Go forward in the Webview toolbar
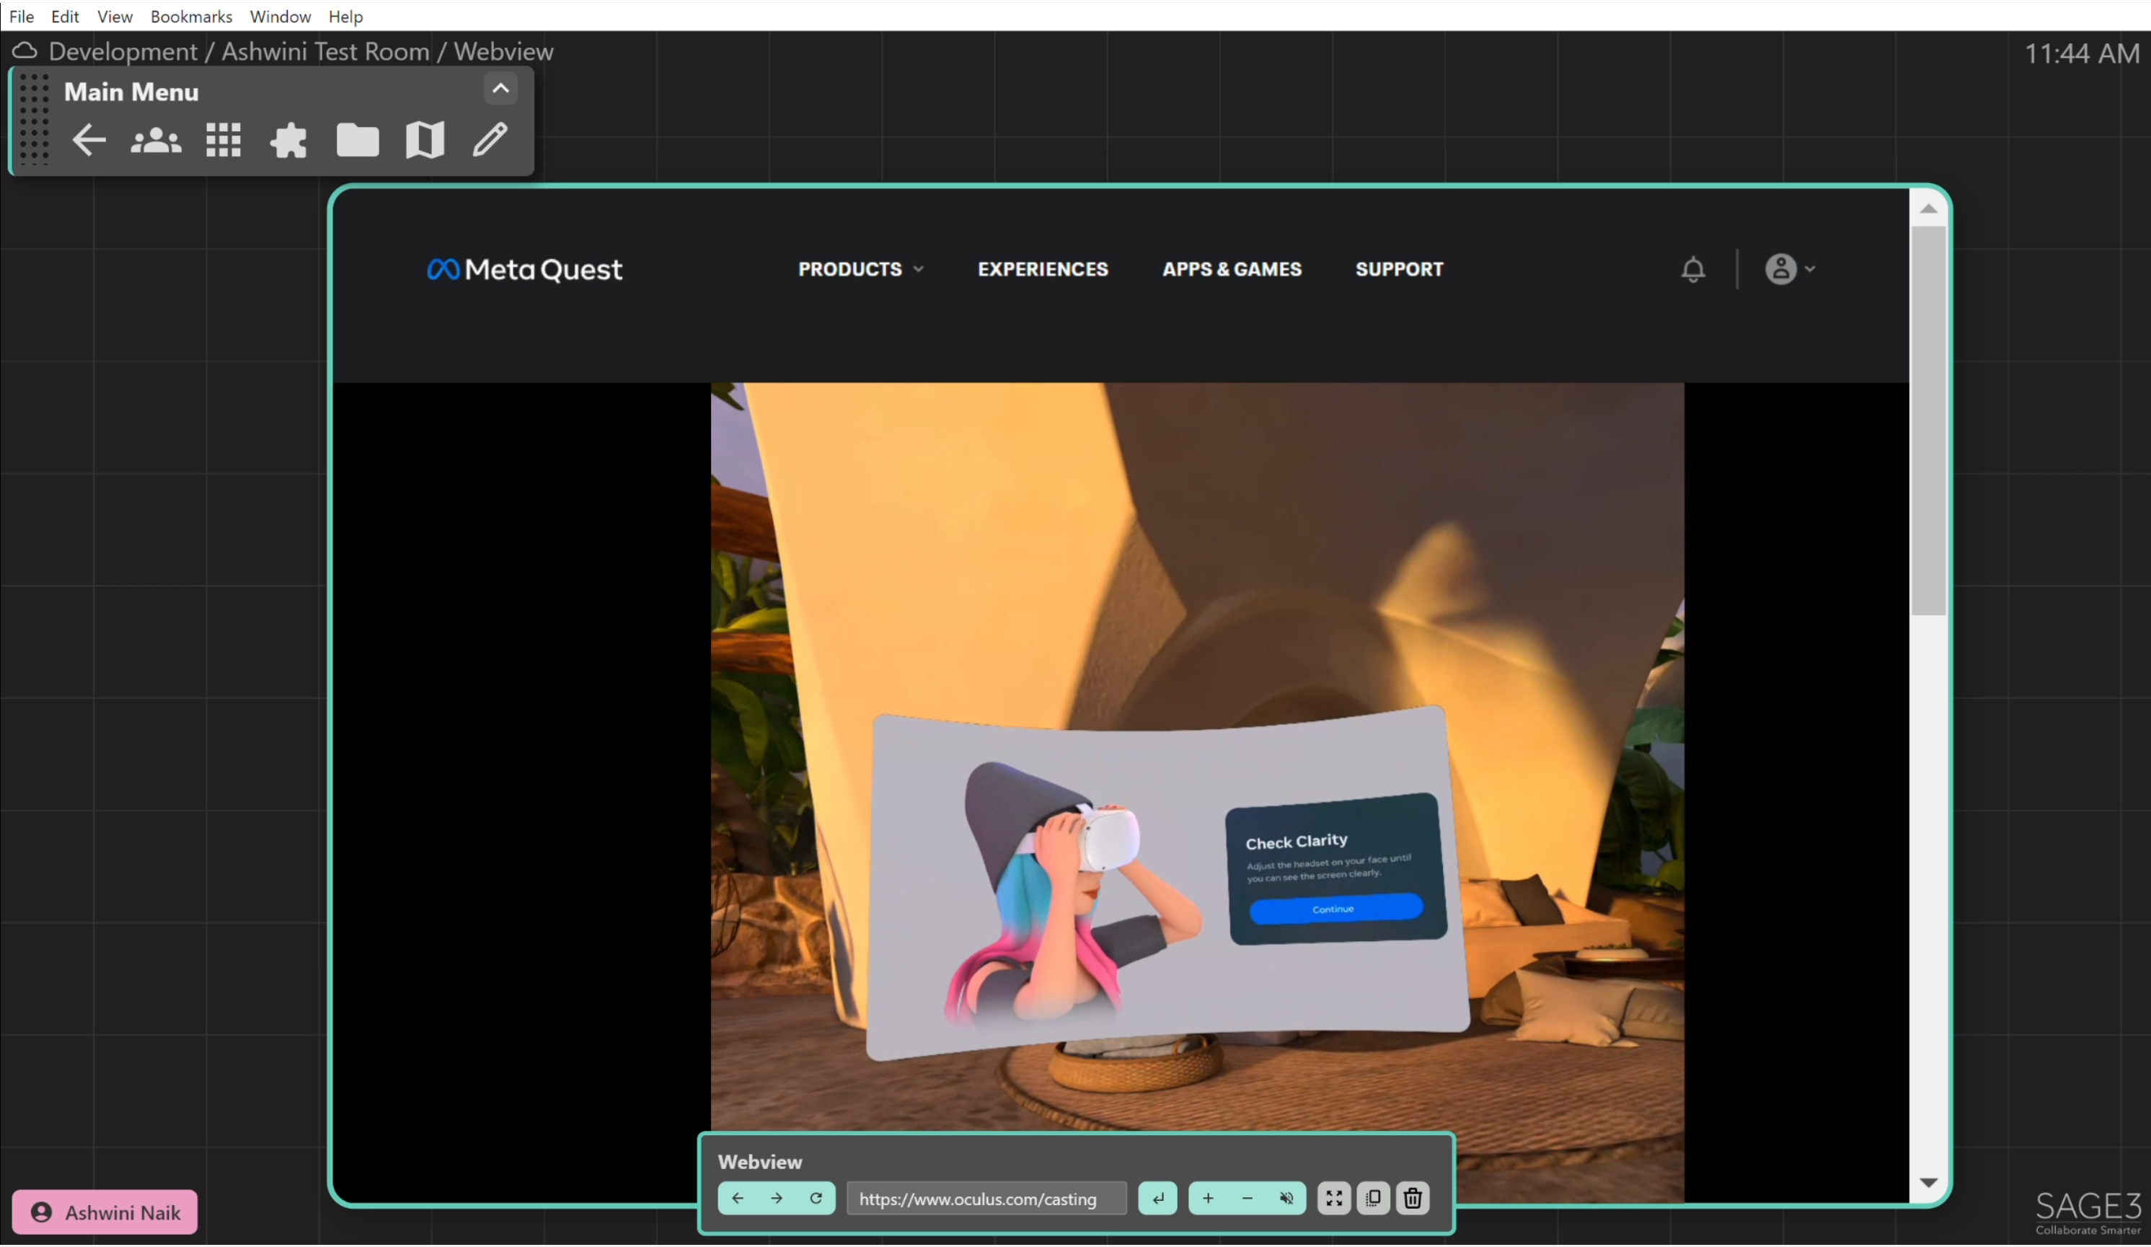The height and width of the screenshot is (1247, 2151). tap(777, 1199)
